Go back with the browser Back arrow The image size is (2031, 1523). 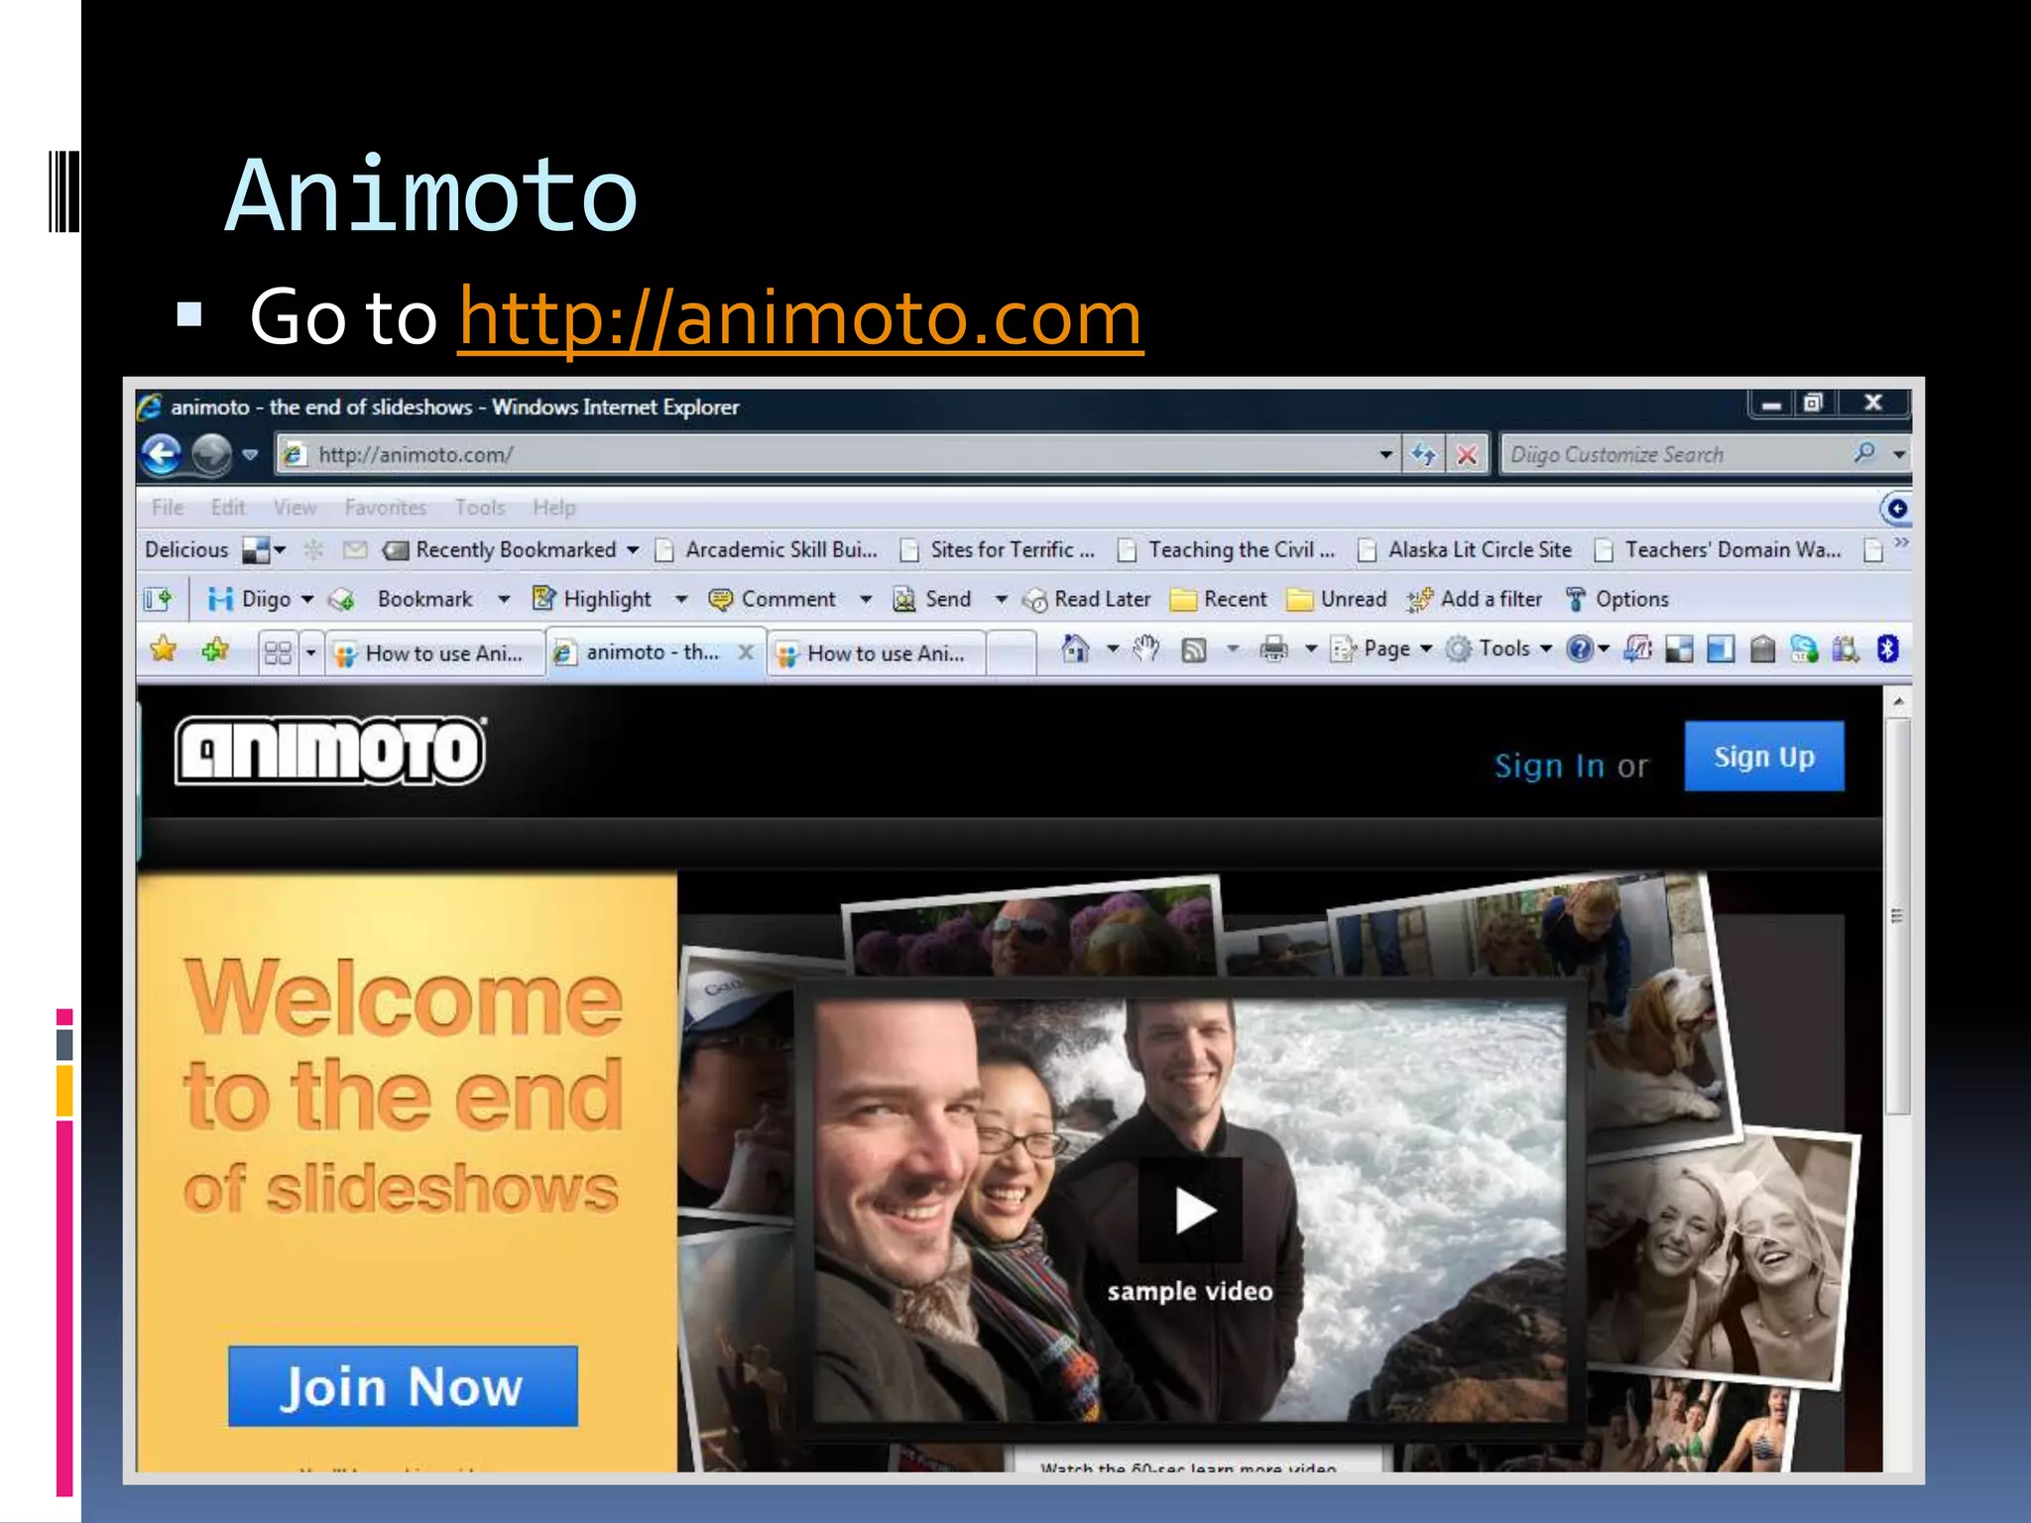click(162, 454)
